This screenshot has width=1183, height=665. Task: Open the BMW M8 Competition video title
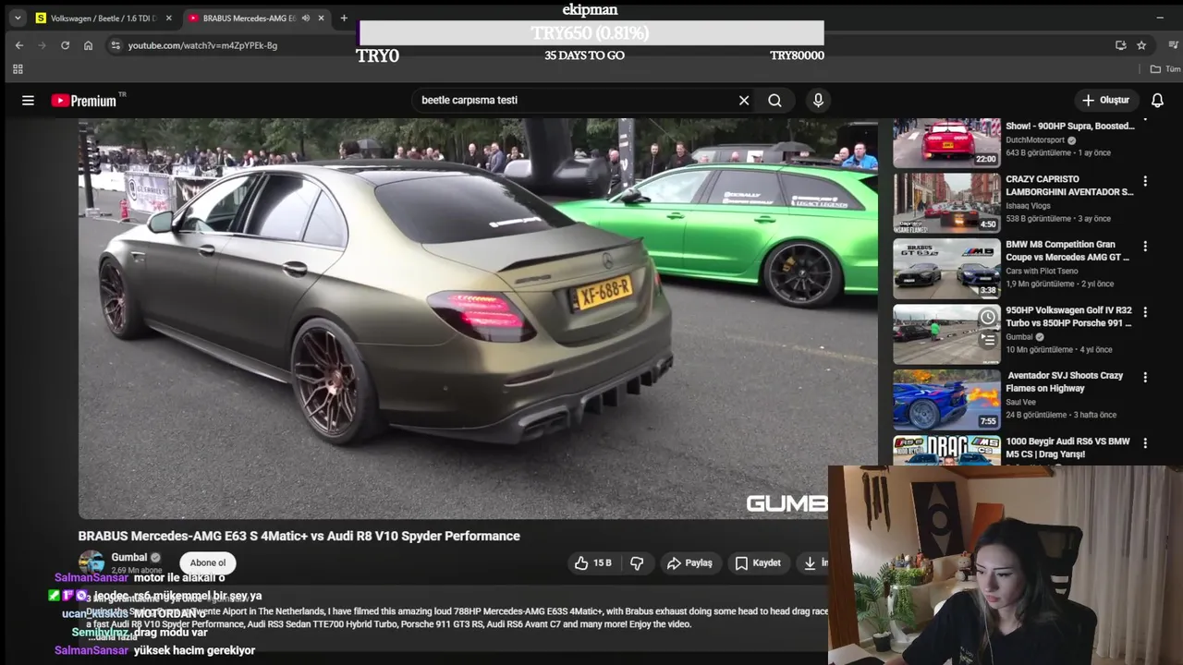point(1068,251)
